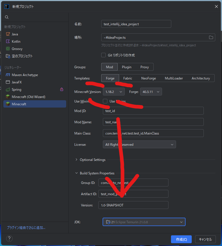Image resolution: width=222 pixels, height=246 pixels.
Task: Toggle the Use Mixins checkbox
Action: [x=105, y=101]
